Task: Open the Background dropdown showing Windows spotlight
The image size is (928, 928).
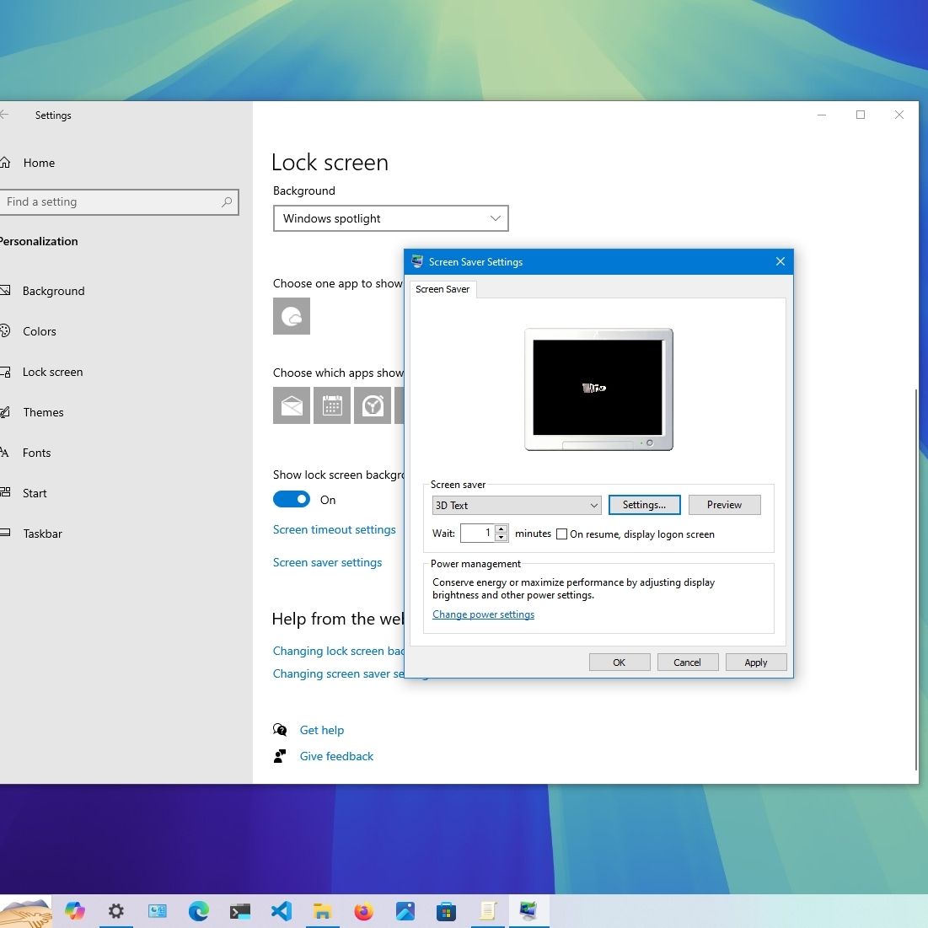Action: (390, 218)
